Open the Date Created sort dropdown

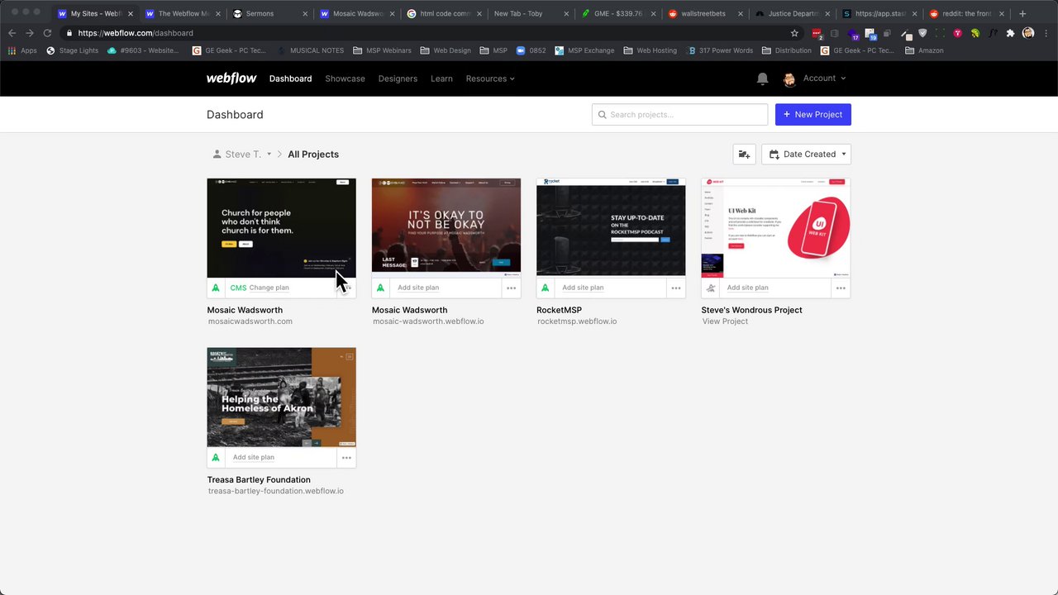[x=806, y=155]
